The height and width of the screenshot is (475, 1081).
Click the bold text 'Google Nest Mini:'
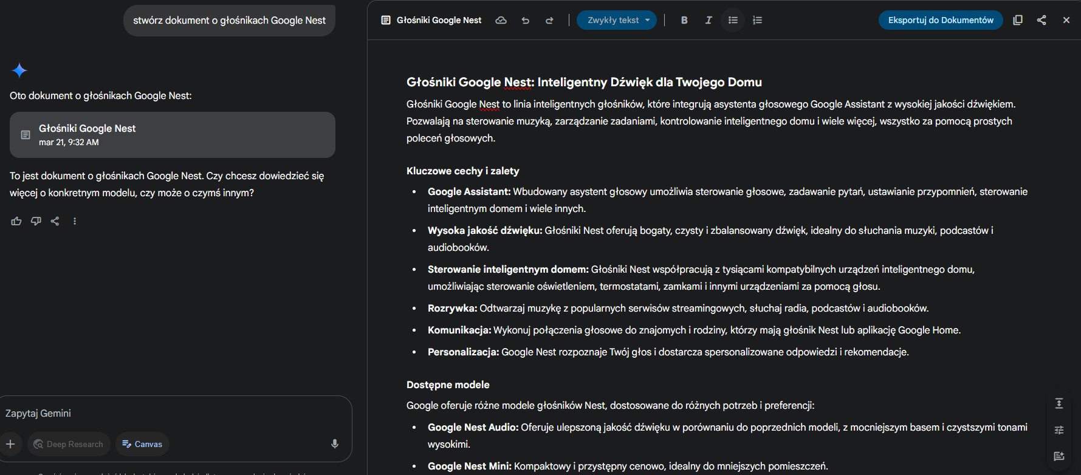(x=470, y=466)
